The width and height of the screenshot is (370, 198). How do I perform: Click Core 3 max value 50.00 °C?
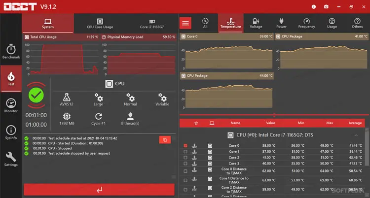[x=327, y=164]
